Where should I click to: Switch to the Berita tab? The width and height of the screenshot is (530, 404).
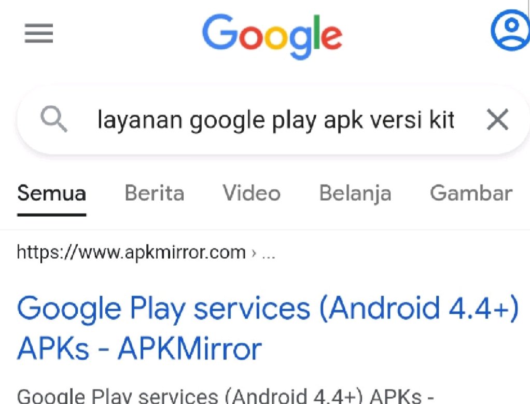pos(155,193)
